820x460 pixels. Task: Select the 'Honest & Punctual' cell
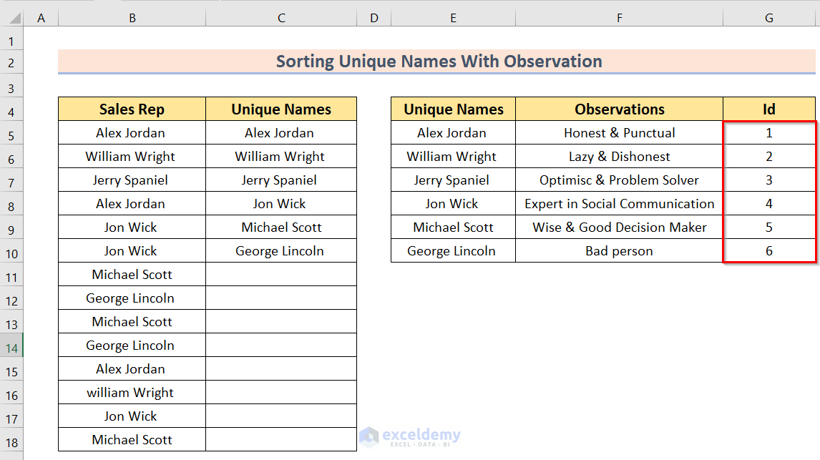(620, 133)
